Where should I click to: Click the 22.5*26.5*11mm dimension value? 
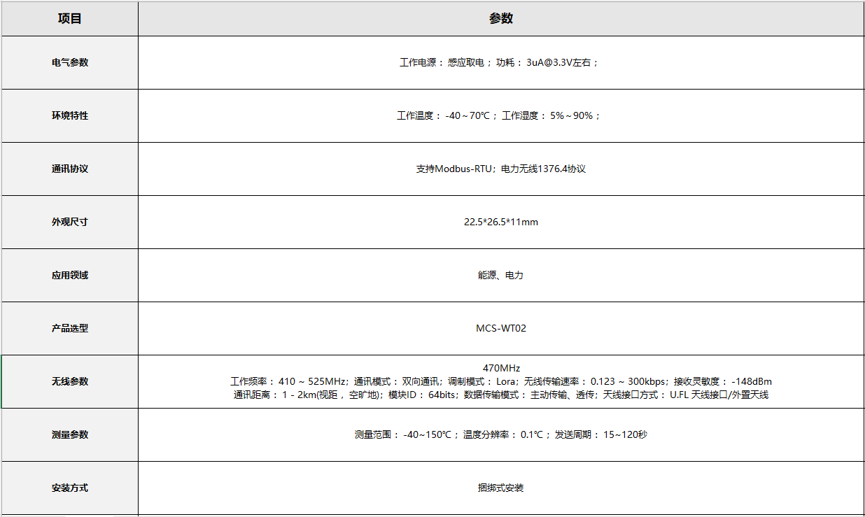point(500,222)
